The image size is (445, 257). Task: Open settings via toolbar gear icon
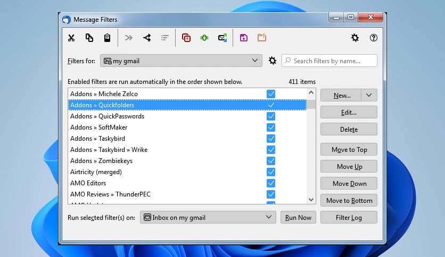(x=355, y=38)
